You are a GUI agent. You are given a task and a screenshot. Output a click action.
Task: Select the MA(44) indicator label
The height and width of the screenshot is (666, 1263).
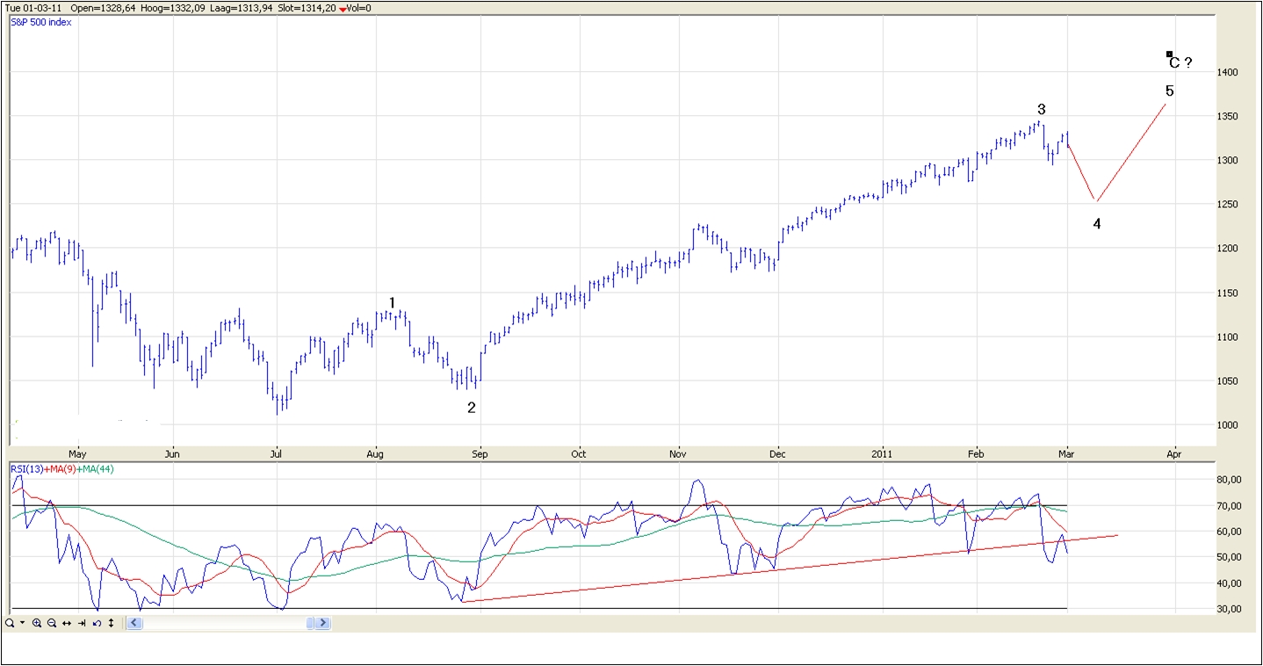(x=96, y=469)
